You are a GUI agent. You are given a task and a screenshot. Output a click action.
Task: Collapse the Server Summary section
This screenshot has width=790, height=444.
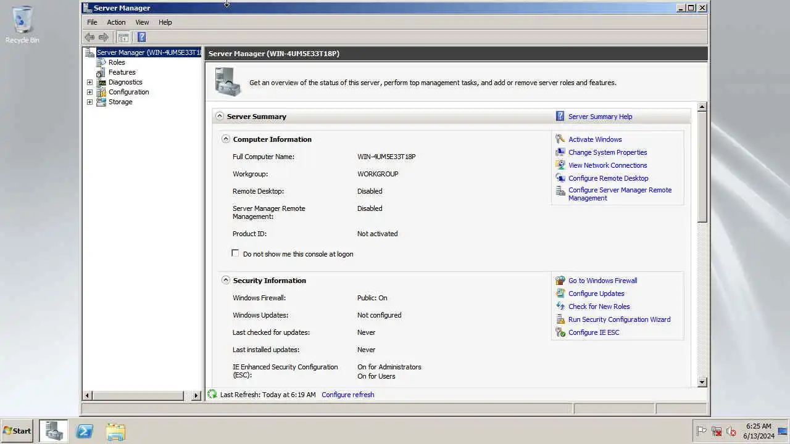pyautogui.click(x=219, y=116)
